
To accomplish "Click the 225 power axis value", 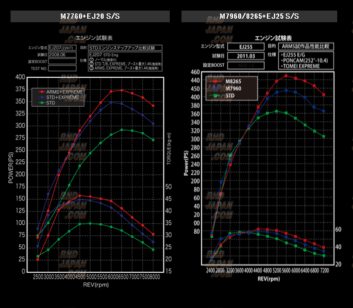I will click(x=20, y=162).
